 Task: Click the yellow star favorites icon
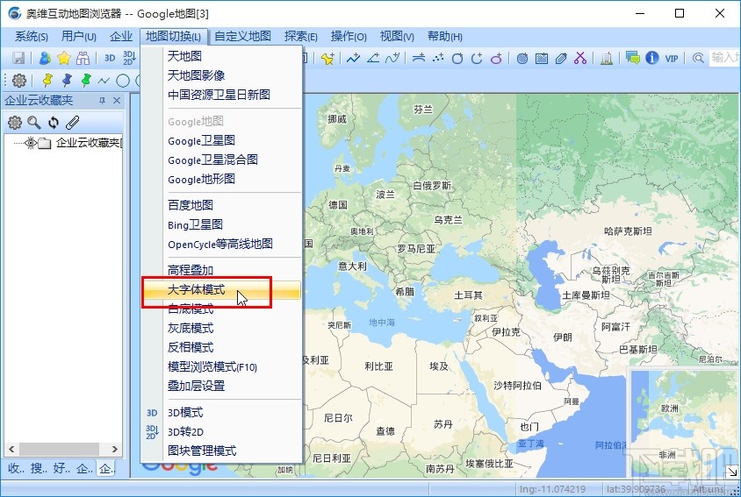tap(64, 58)
